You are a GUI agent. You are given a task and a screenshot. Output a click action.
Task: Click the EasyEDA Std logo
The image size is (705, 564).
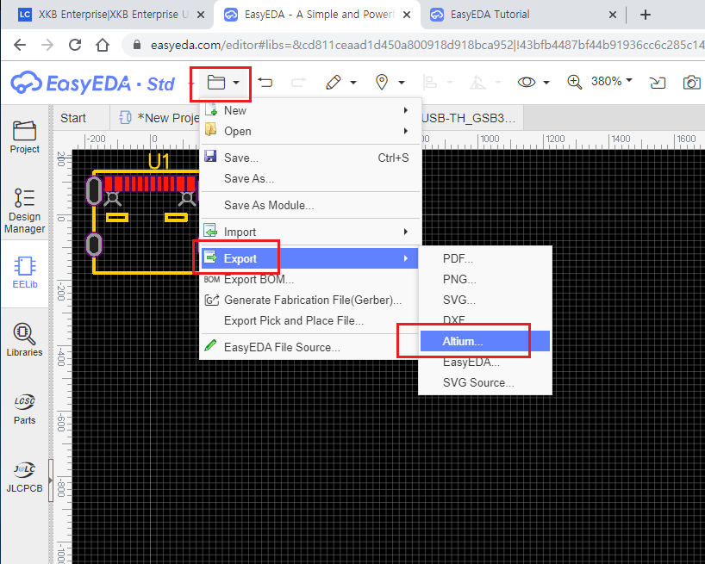tap(92, 83)
